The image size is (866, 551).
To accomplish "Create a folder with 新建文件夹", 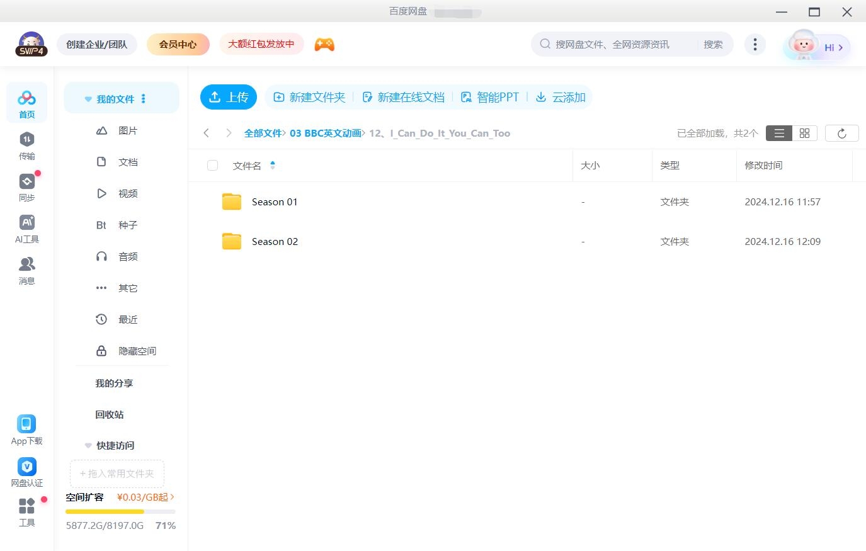I will tap(308, 97).
